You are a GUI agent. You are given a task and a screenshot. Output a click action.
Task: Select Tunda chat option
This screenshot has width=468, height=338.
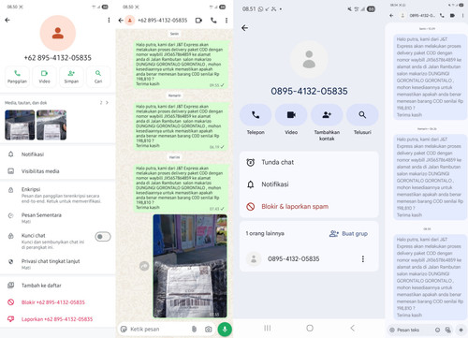click(309, 162)
